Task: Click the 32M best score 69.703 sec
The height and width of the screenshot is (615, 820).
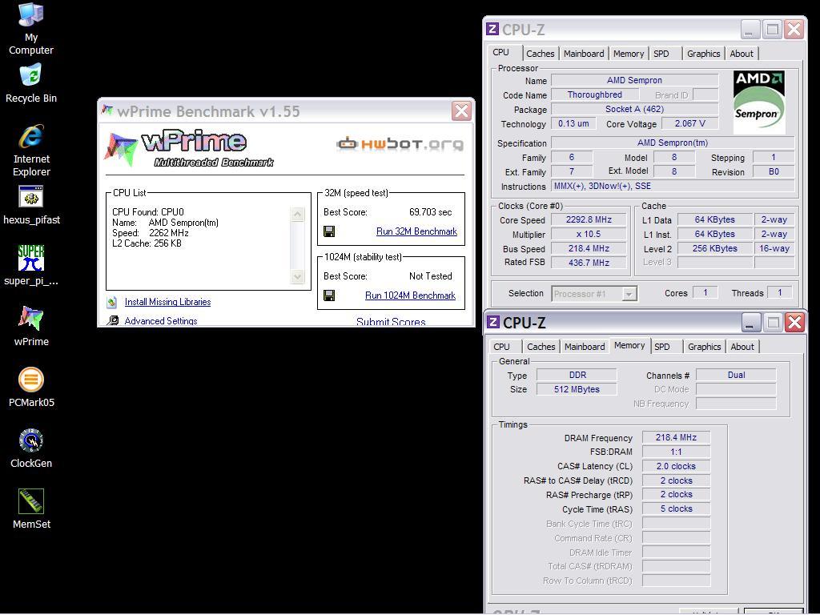Action: coord(430,211)
